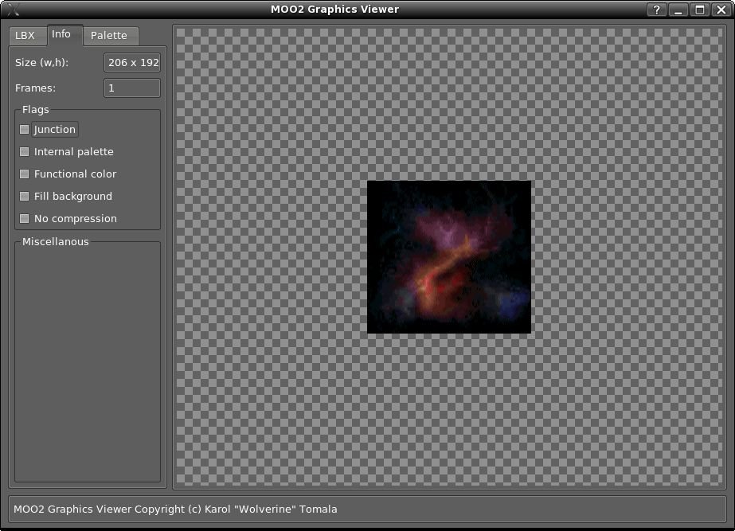Viewport: 735px width, 531px height.
Task: Click the Size (w,h): label
Action: (41, 62)
